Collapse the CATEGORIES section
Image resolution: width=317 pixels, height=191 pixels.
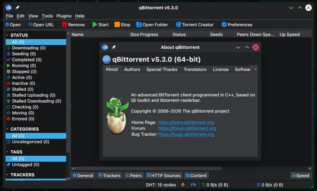pyautogui.click(x=7, y=129)
